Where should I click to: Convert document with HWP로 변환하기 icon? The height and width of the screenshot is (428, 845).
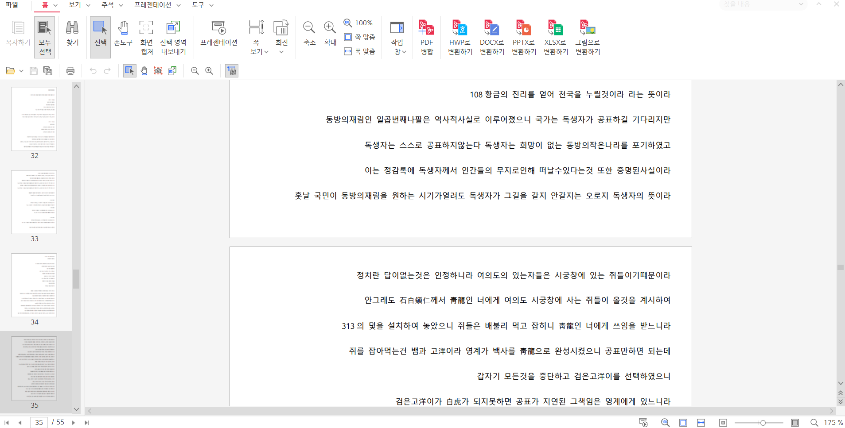pyautogui.click(x=459, y=37)
